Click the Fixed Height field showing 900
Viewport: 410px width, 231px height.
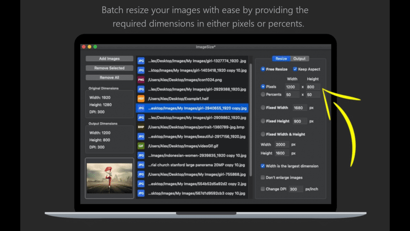click(x=300, y=121)
